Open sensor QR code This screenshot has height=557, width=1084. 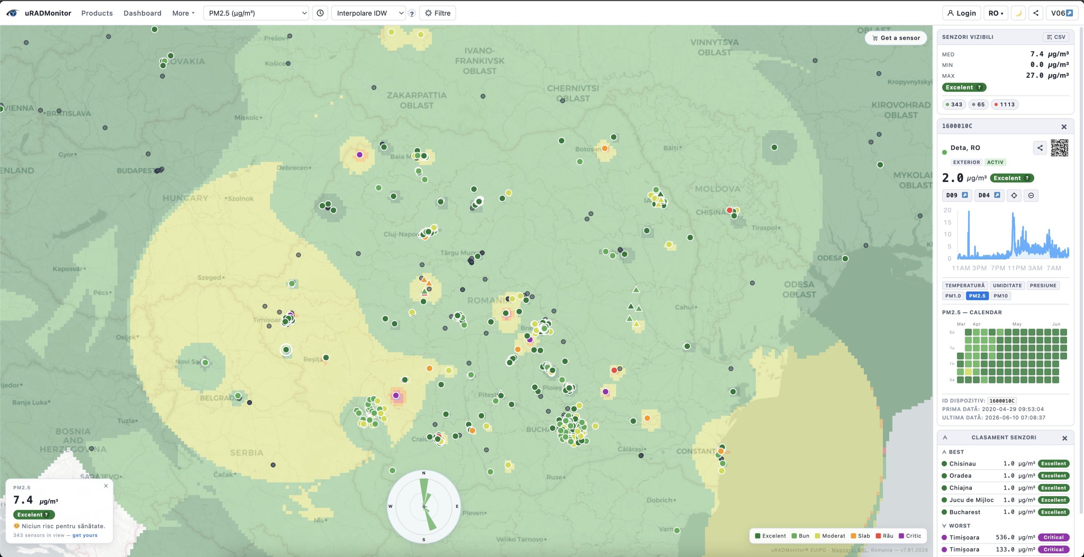pos(1059,148)
